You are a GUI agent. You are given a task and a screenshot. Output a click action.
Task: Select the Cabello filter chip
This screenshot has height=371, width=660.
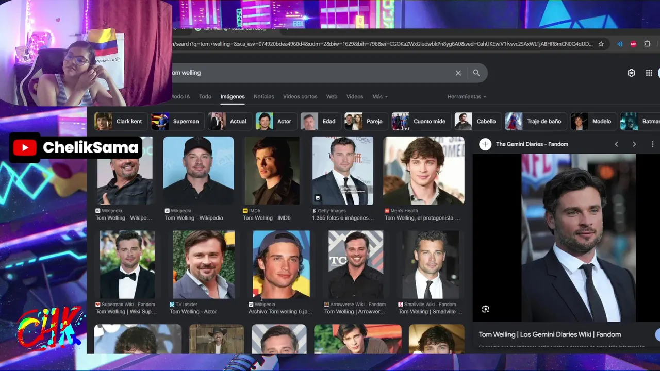click(477, 122)
